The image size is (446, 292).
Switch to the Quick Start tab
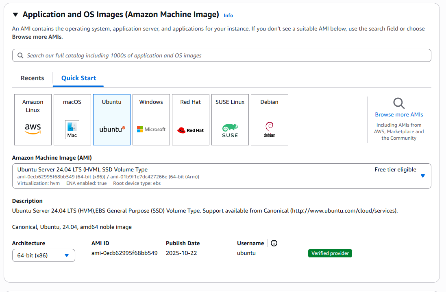click(78, 78)
